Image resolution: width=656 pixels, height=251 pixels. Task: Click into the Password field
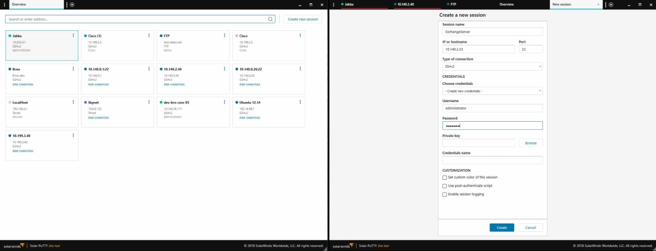pyautogui.click(x=493, y=126)
